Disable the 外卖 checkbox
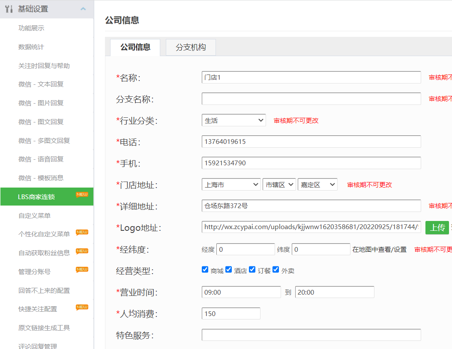 [x=276, y=270]
